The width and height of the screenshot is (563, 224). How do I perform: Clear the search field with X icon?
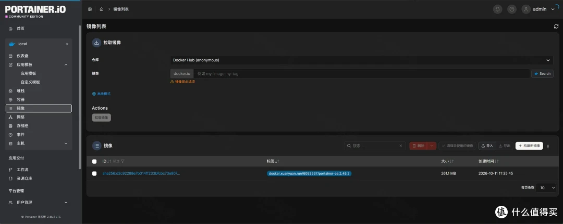(401, 146)
